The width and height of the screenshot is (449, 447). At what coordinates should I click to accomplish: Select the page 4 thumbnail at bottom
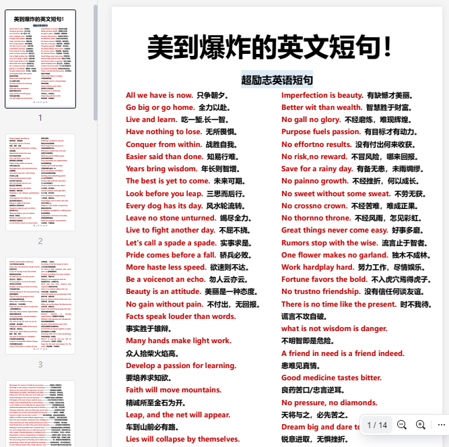tap(40, 413)
